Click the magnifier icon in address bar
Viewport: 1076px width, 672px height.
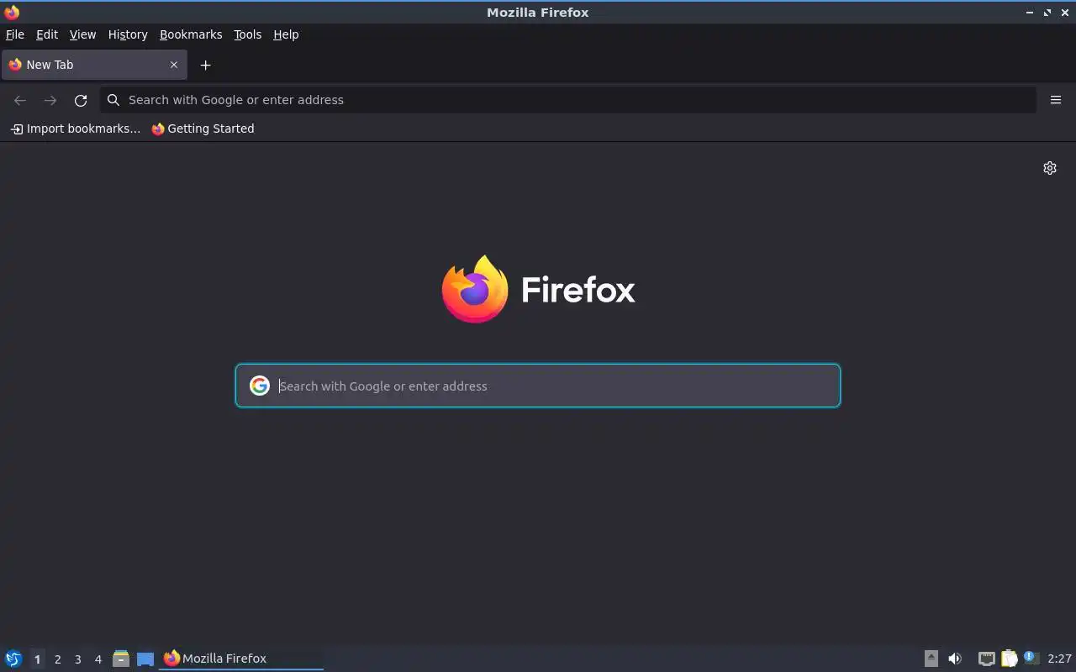coord(113,100)
